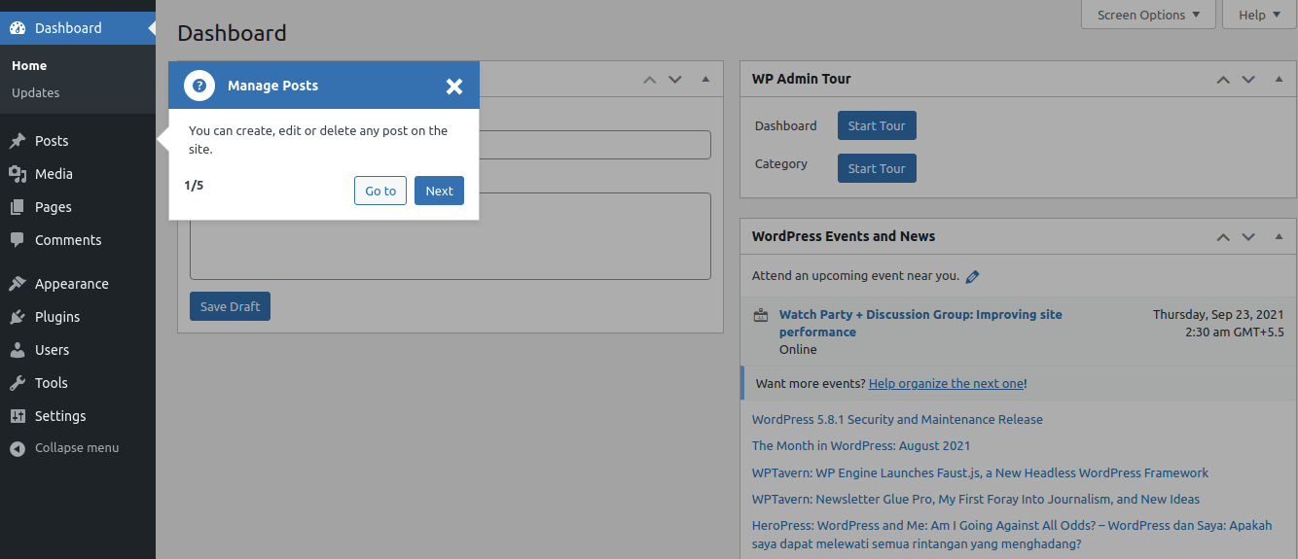The image size is (1298, 559).
Task: Go to Home submenu
Action: [x=29, y=66]
